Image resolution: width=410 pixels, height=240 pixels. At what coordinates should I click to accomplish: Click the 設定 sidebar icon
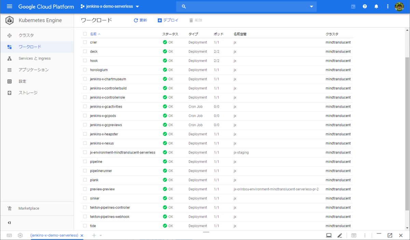(x=10, y=81)
